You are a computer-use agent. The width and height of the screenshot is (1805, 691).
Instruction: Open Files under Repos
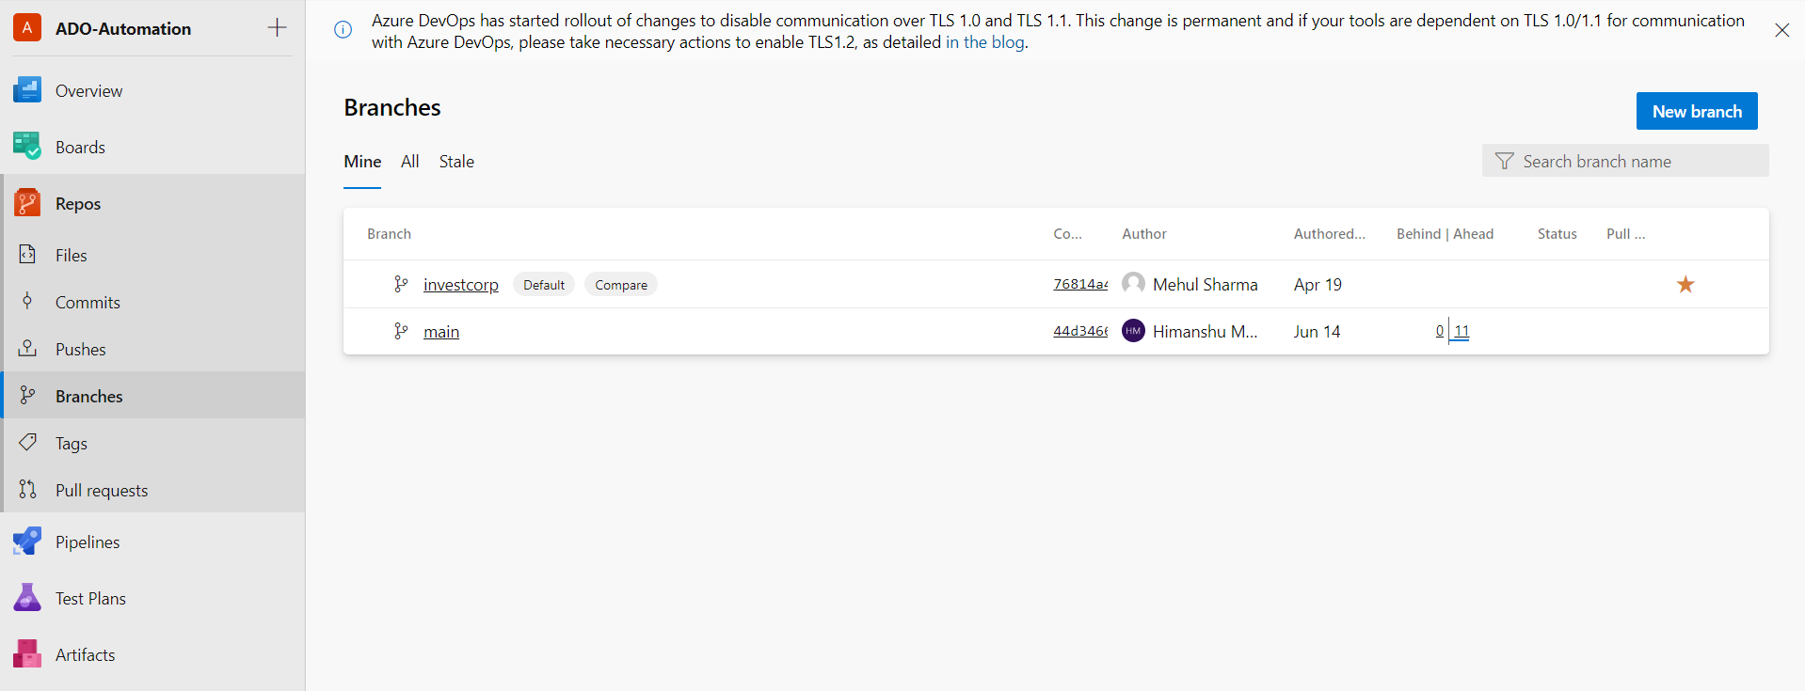click(72, 256)
